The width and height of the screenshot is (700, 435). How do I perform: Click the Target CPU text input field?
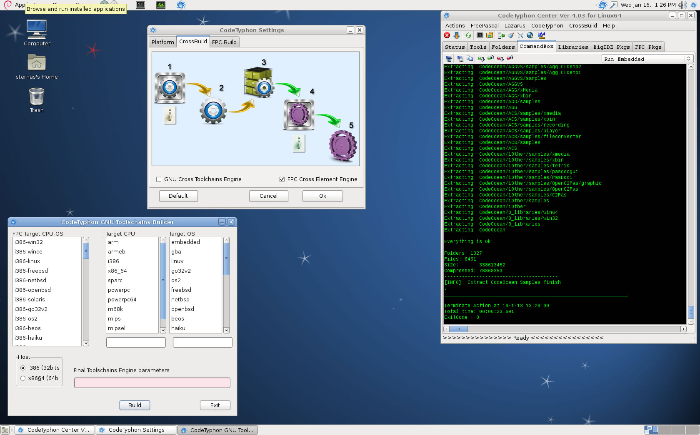coord(136,342)
